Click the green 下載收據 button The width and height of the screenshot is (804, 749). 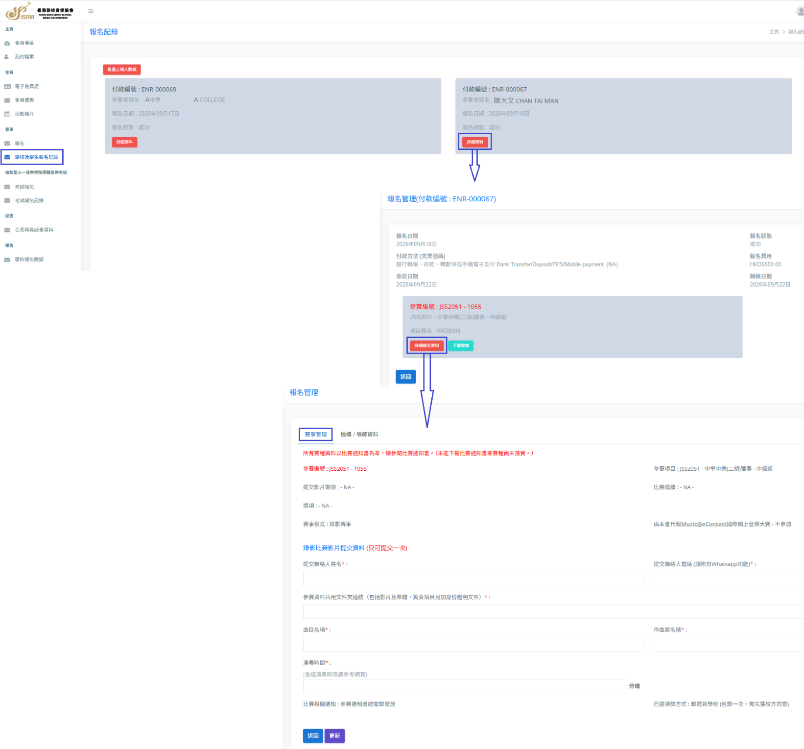pos(460,346)
